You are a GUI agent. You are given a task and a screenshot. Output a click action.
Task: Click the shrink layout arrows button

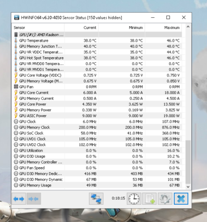(x=34, y=199)
